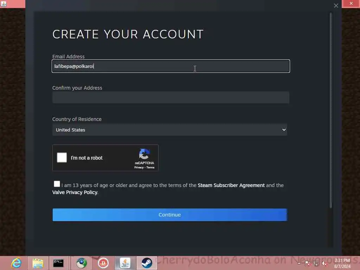Click the Continue button

(170, 215)
